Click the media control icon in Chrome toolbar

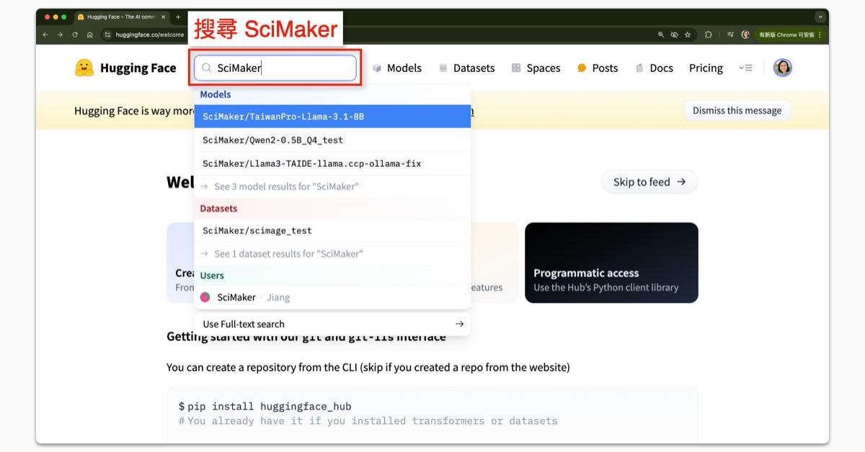(730, 35)
